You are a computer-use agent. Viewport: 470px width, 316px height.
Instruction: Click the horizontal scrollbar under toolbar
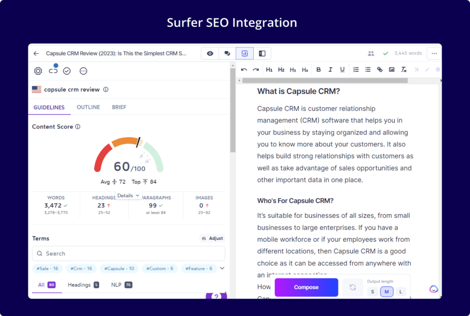tap(325, 81)
